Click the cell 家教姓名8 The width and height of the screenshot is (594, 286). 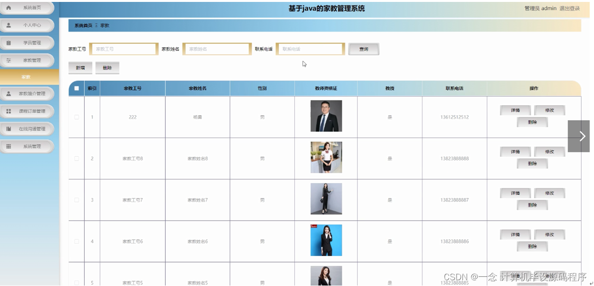pos(197,159)
